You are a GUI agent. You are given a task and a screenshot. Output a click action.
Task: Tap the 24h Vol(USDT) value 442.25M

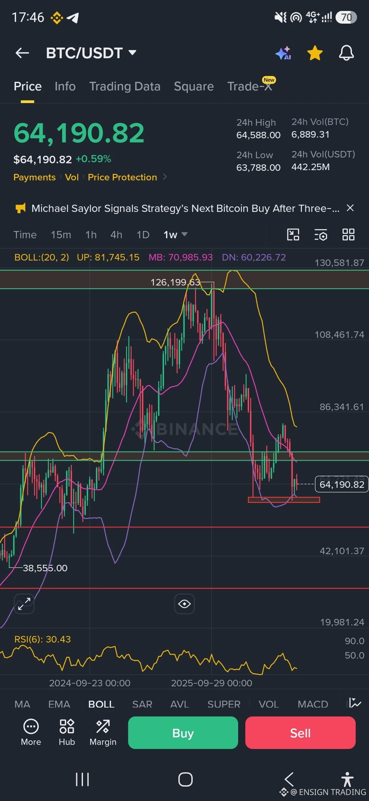click(x=310, y=167)
